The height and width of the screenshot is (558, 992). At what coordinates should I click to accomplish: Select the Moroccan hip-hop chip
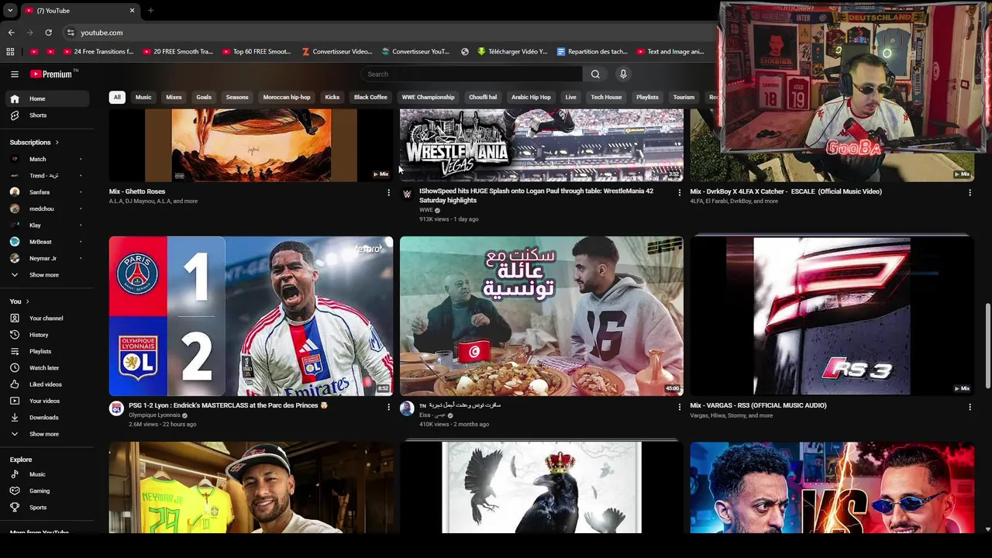tap(287, 97)
